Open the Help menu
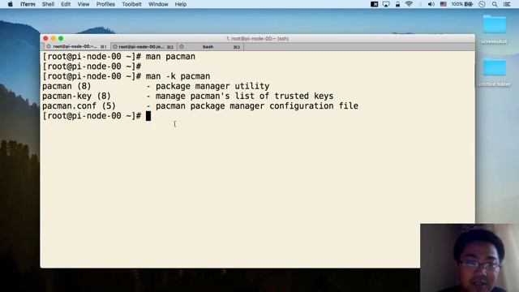519x292 pixels. pyautogui.click(x=181, y=4)
